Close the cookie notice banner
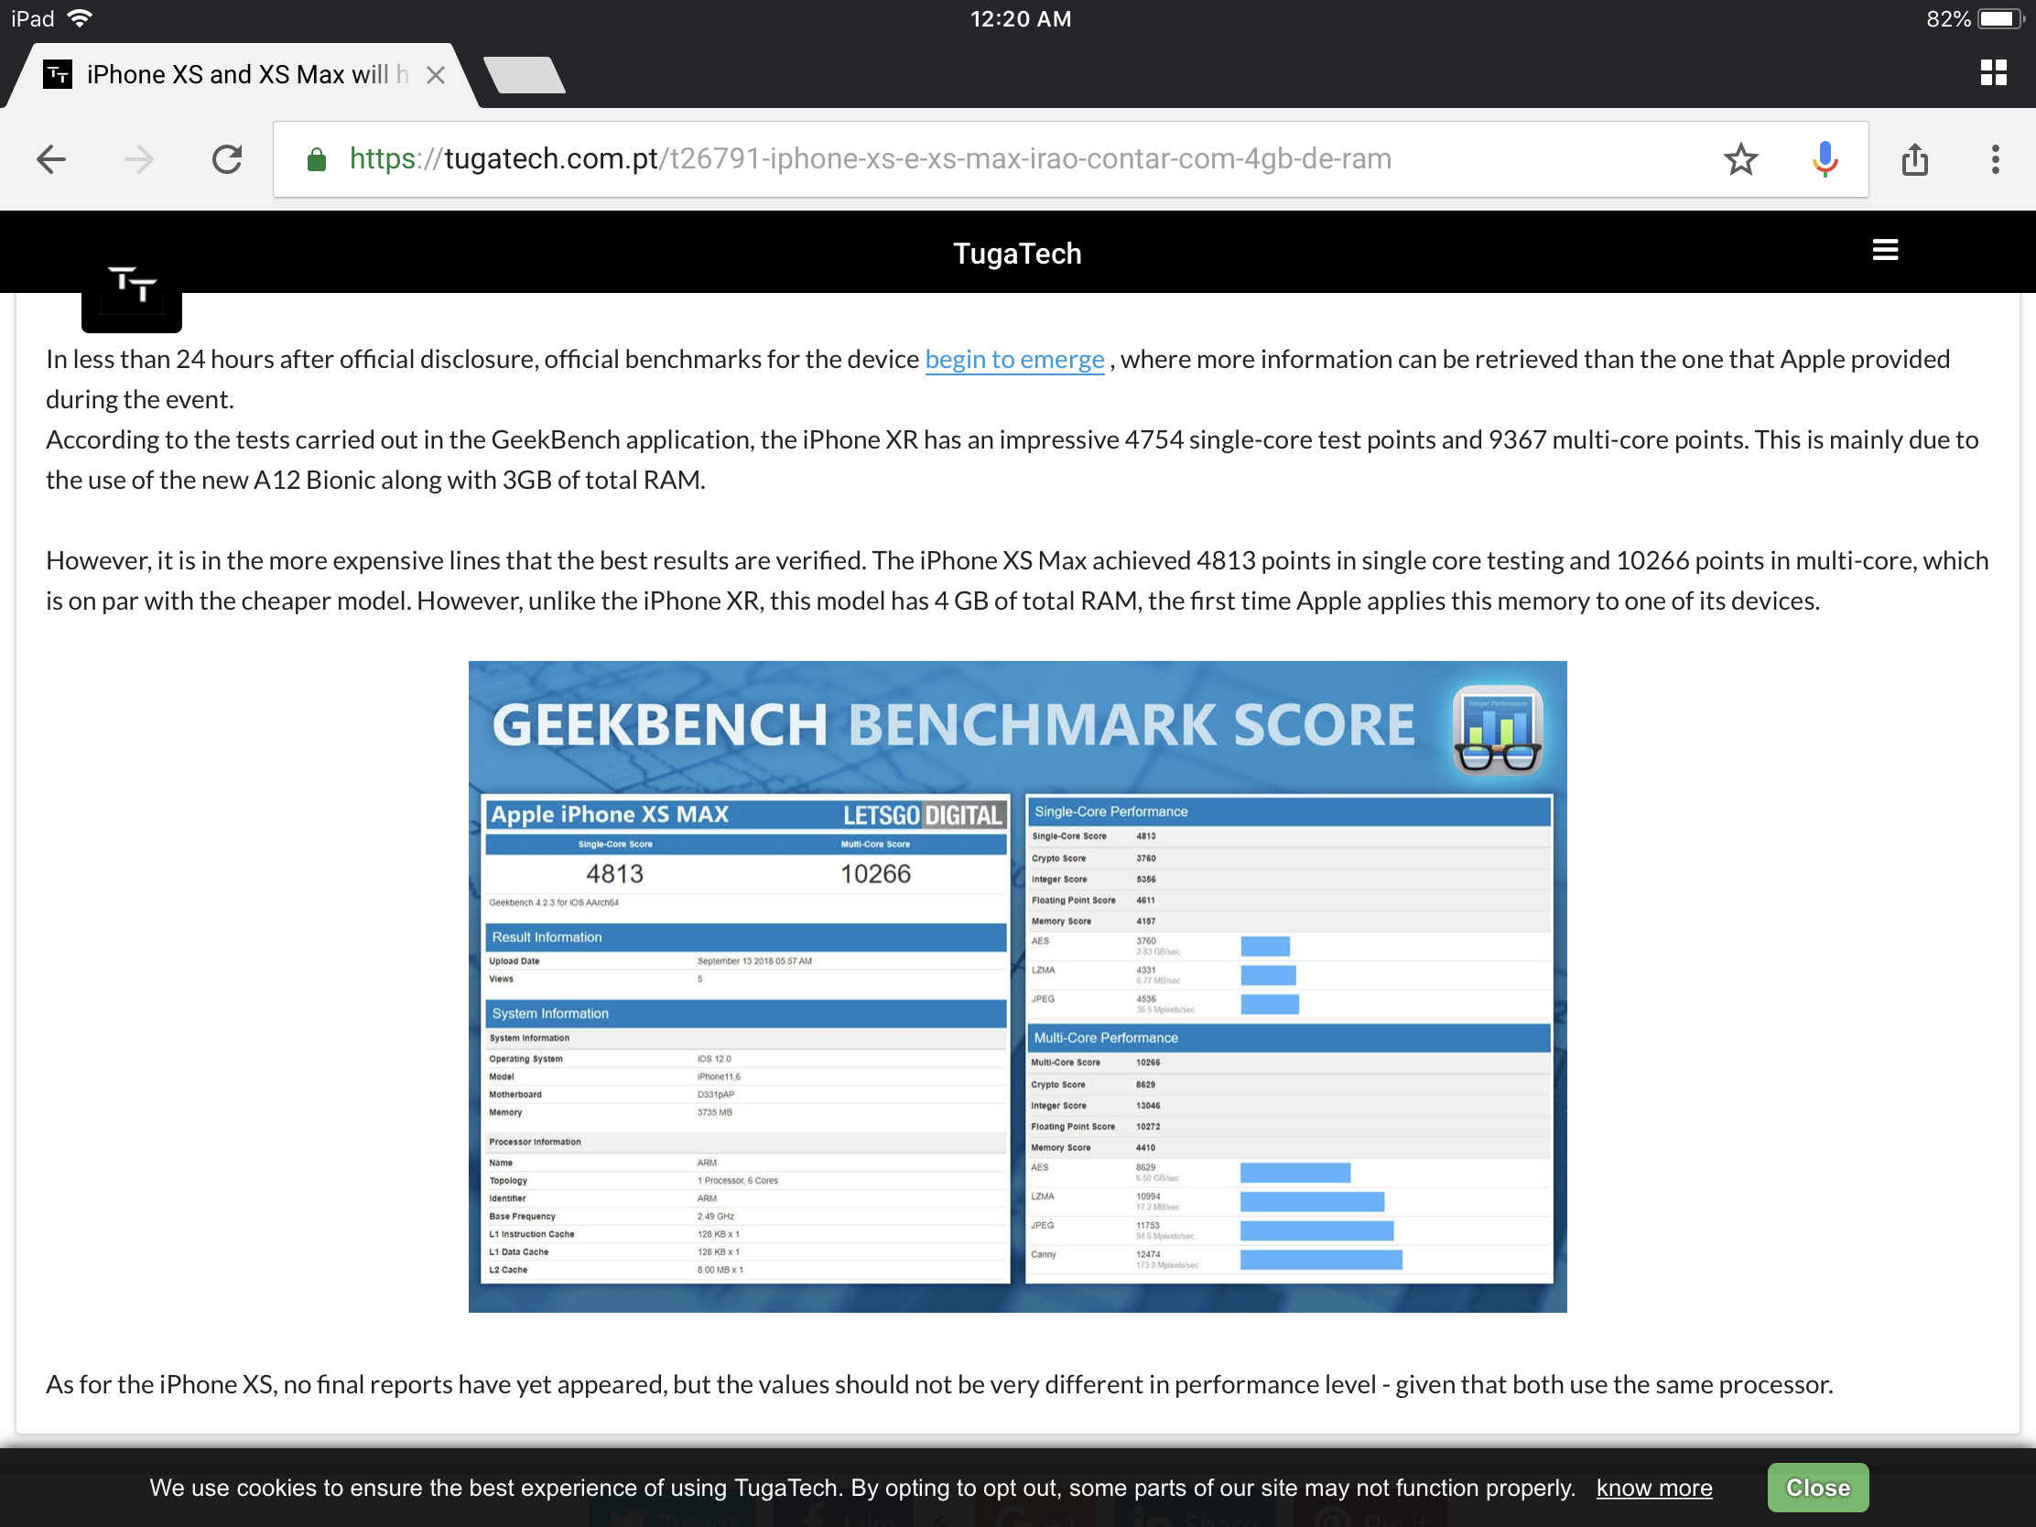 1817,1488
